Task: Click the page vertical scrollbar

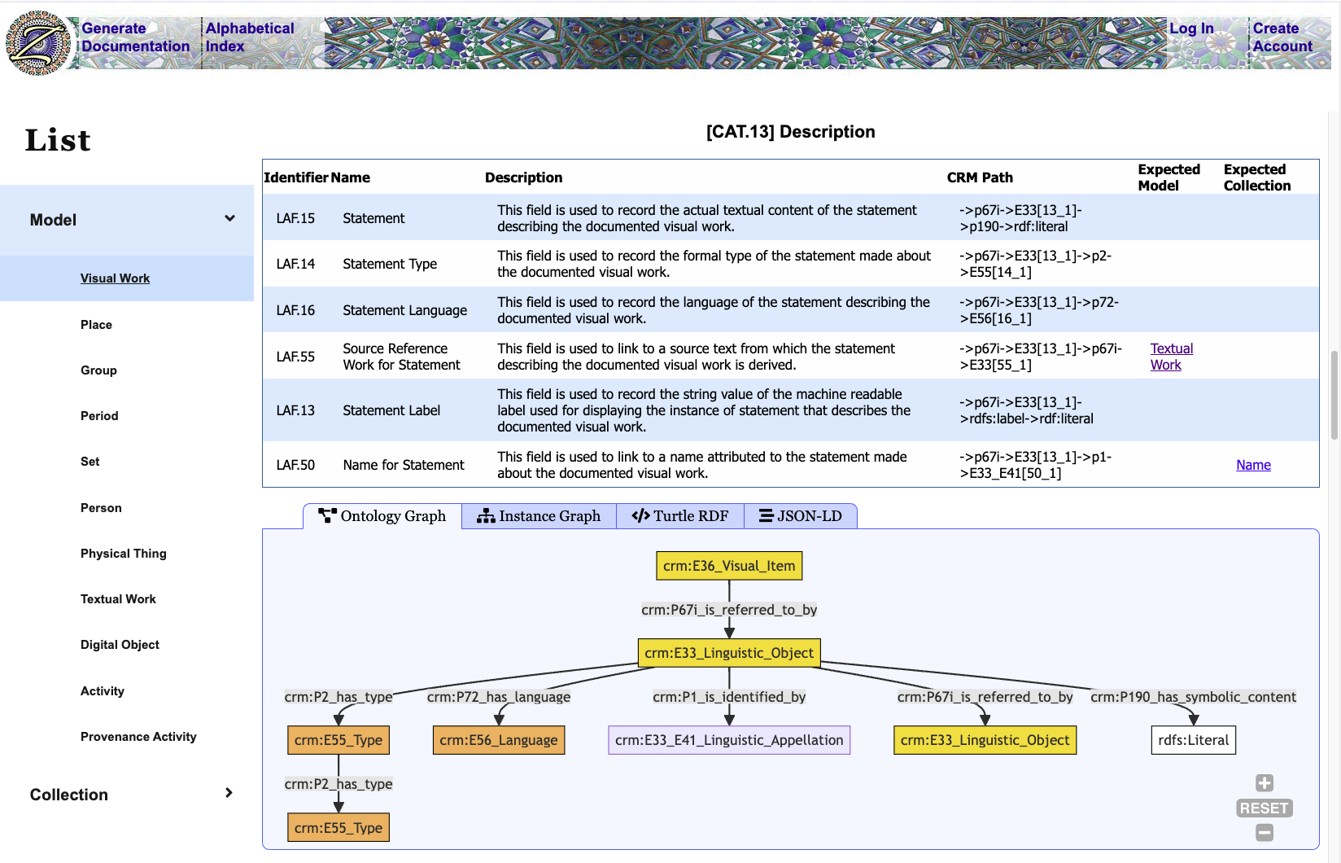Action: 1334,395
